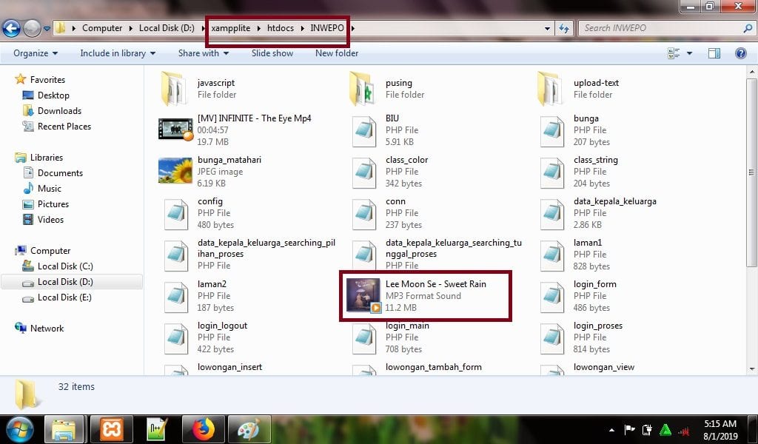Open Firefox from the taskbar
This screenshot has height=444, width=758.
pyautogui.click(x=203, y=429)
